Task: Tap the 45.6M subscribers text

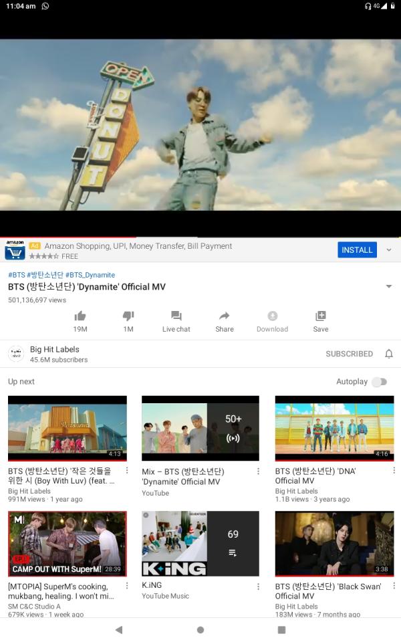Action: pos(59,360)
